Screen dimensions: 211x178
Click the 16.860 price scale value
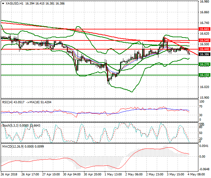click(205, 12)
